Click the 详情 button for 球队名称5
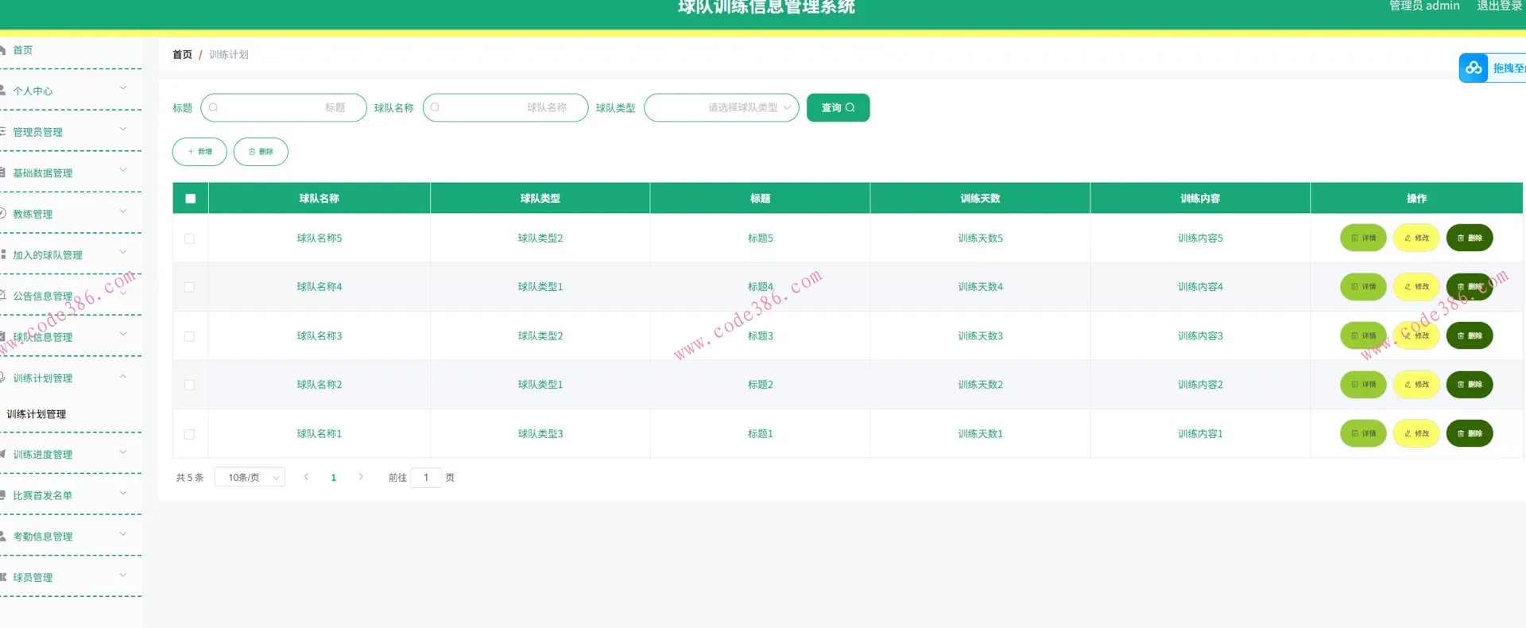1526x628 pixels. click(x=1363, y=238)
